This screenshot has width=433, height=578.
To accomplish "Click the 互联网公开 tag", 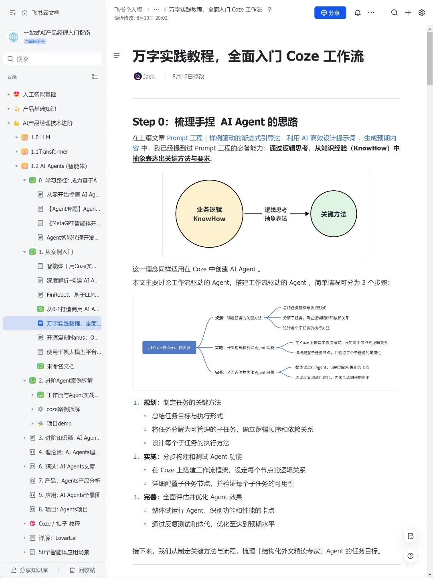I will click(x=35, y=41).
